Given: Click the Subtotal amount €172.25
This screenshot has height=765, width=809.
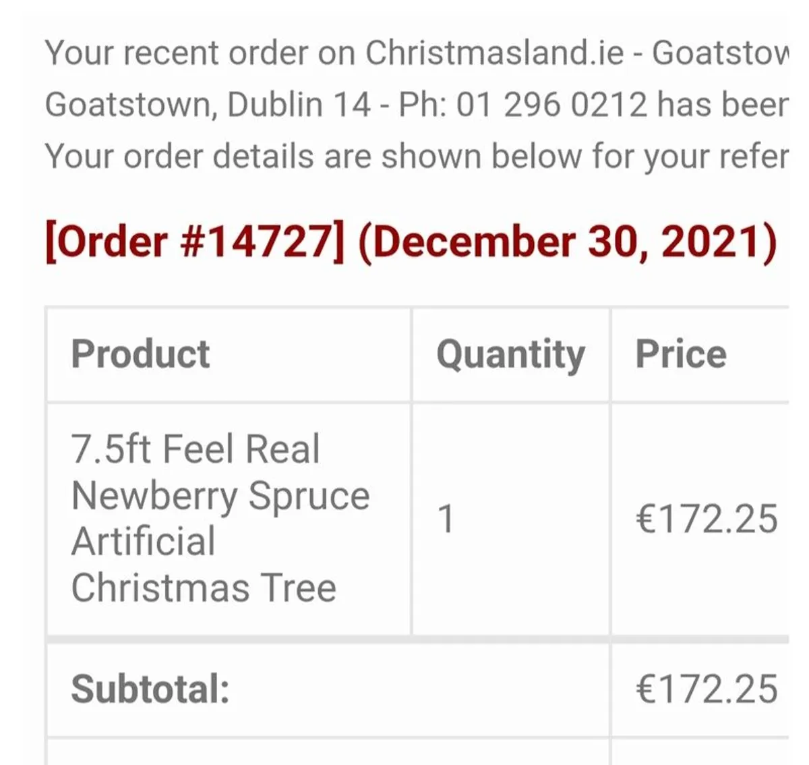Looking at the screenshot, I should [707, 689].
